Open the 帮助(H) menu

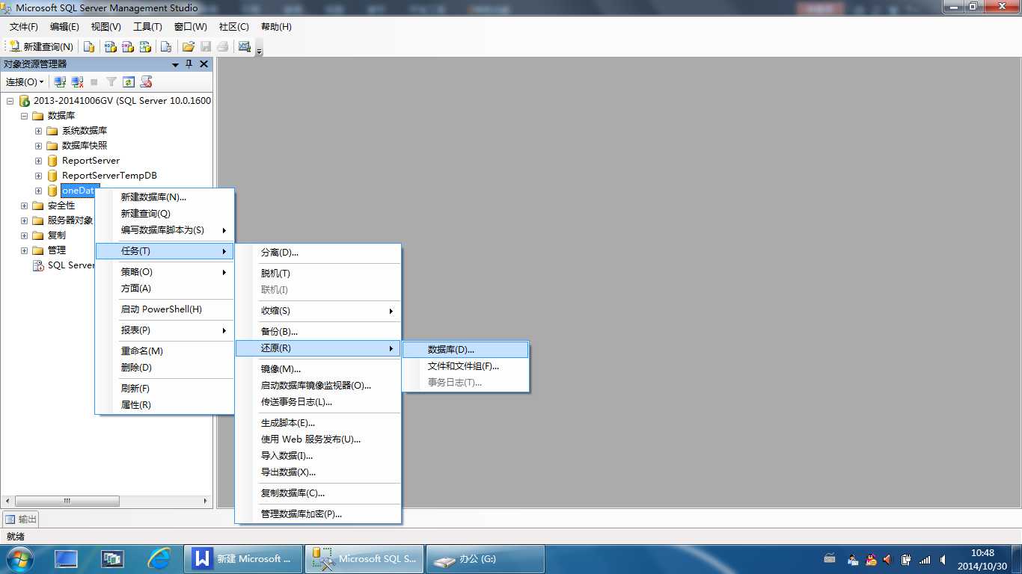[x=276, y=26]
